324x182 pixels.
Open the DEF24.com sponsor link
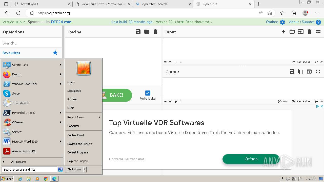[61, 22]
